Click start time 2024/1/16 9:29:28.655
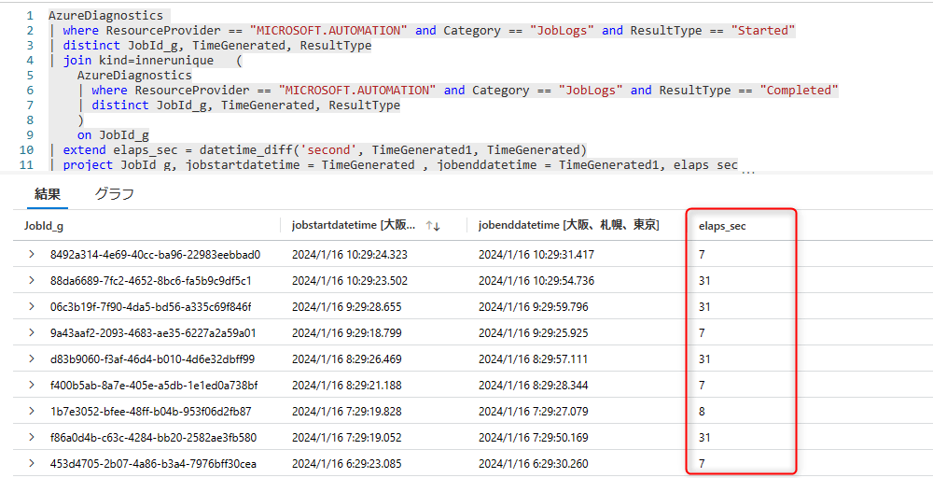This screenshot has height=478, width=933. (347, 307)
